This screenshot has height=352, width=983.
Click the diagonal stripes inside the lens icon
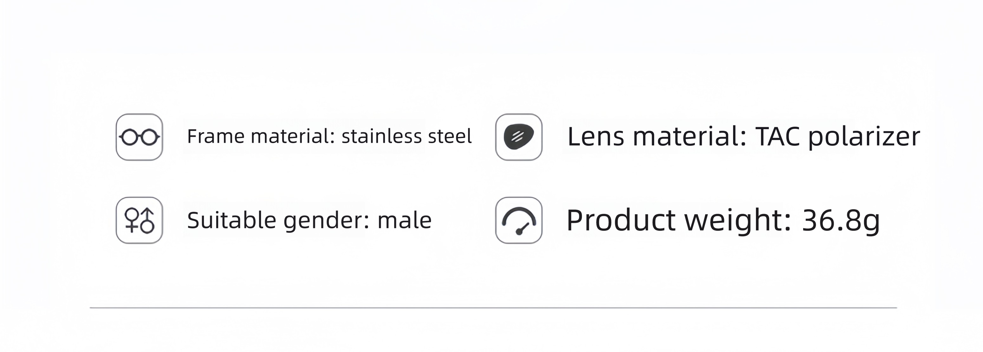tap(517, 136)
